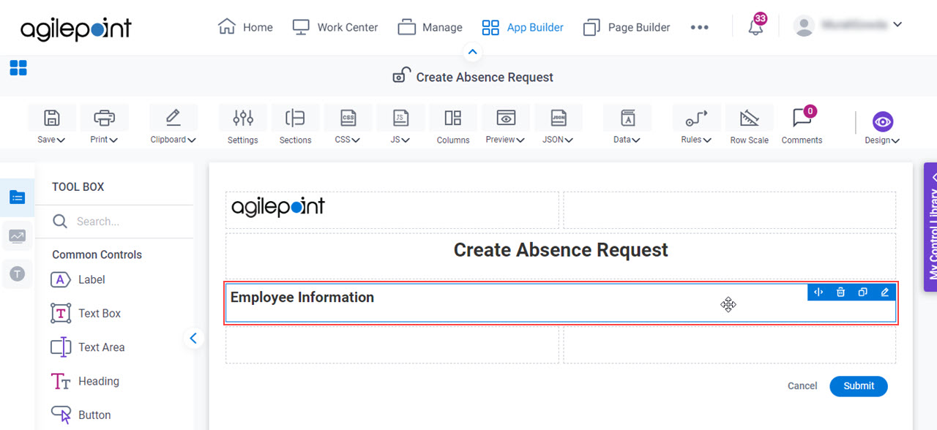Open Work Center tab
This screenshot has height=430, width=937.
[335, 27]
